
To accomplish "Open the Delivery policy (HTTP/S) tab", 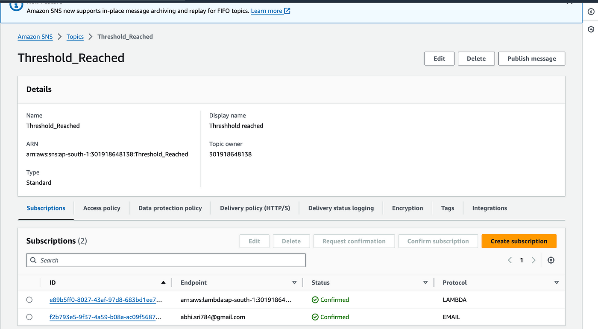I will click(255, 208).
